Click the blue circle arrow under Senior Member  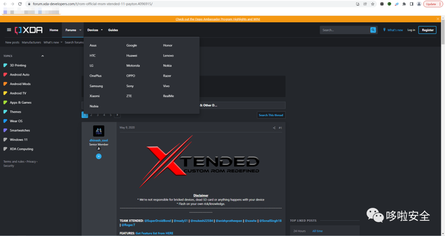pos(99,156)
